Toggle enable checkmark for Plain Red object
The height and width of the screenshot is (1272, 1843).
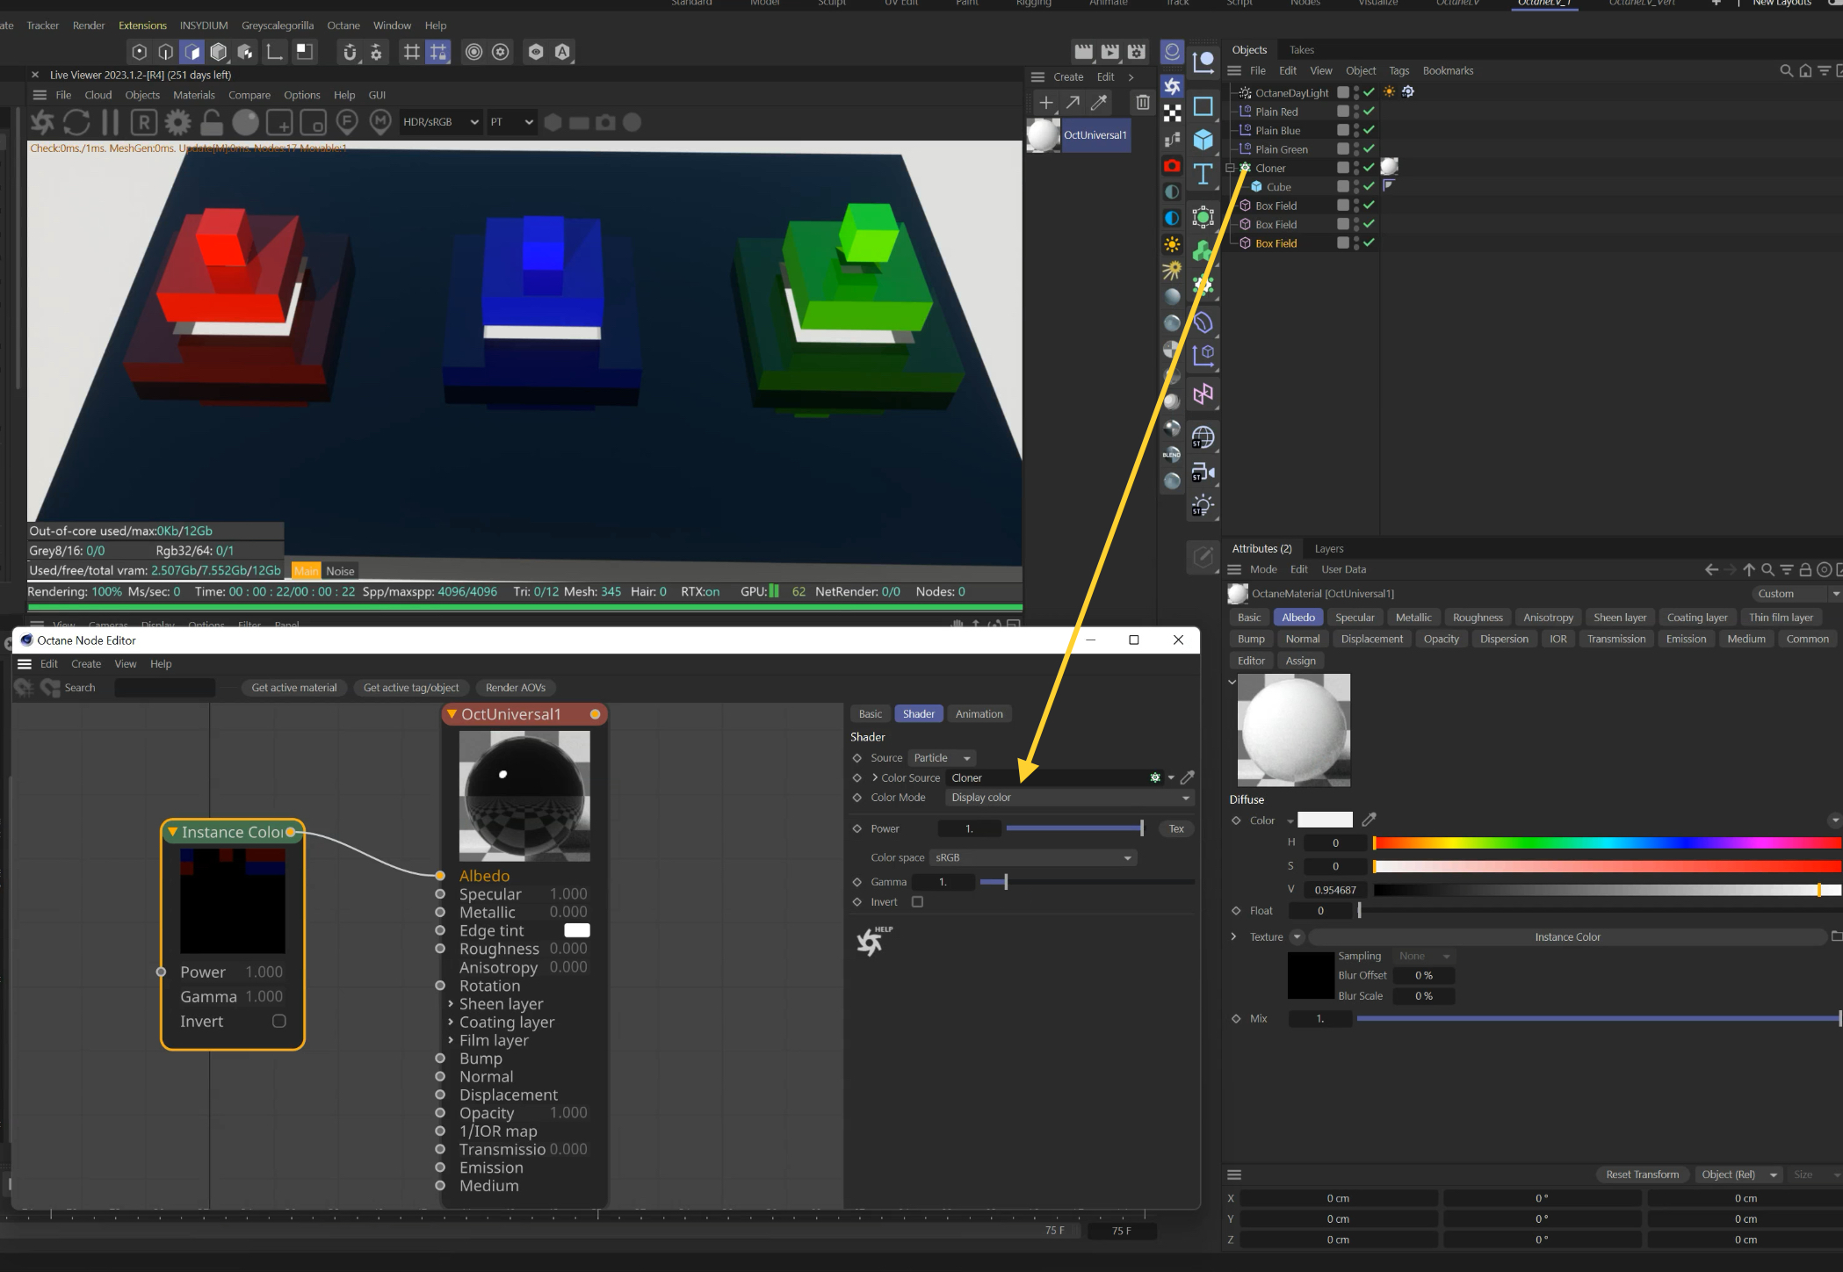point(1369,112)
